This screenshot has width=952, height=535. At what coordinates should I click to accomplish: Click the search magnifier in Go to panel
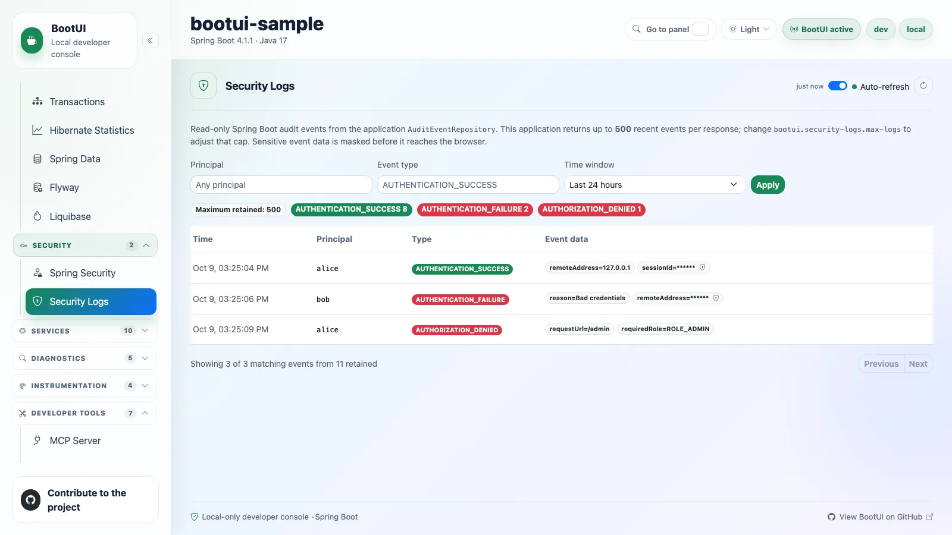(x=637, y=29)
